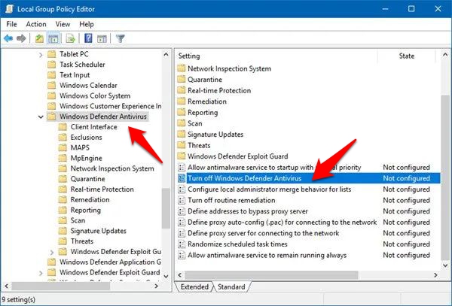
Task: Open the File menu
Action: point(11,24)
